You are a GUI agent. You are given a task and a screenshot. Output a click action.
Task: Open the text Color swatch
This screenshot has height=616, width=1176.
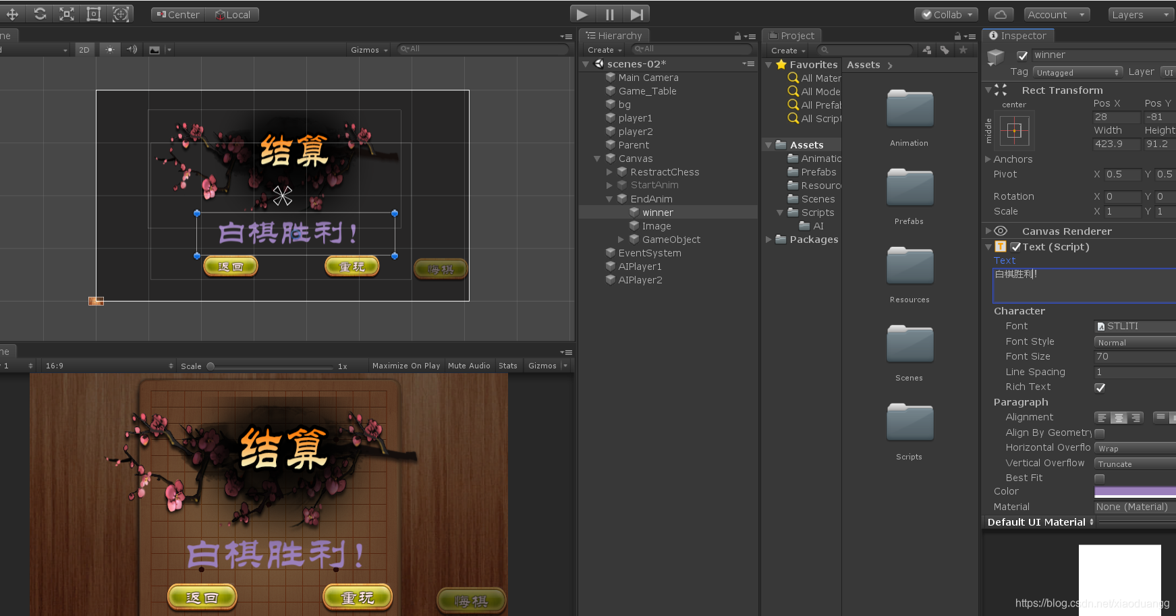click(1135, 492)
